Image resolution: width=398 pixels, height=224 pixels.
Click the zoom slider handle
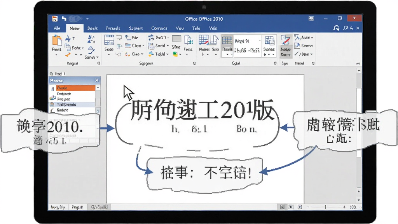pyautogui.click(x=325, y=207)
